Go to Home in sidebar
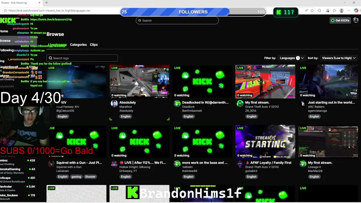The width and height of the screenshot is (361, 203). click(4, 31)
